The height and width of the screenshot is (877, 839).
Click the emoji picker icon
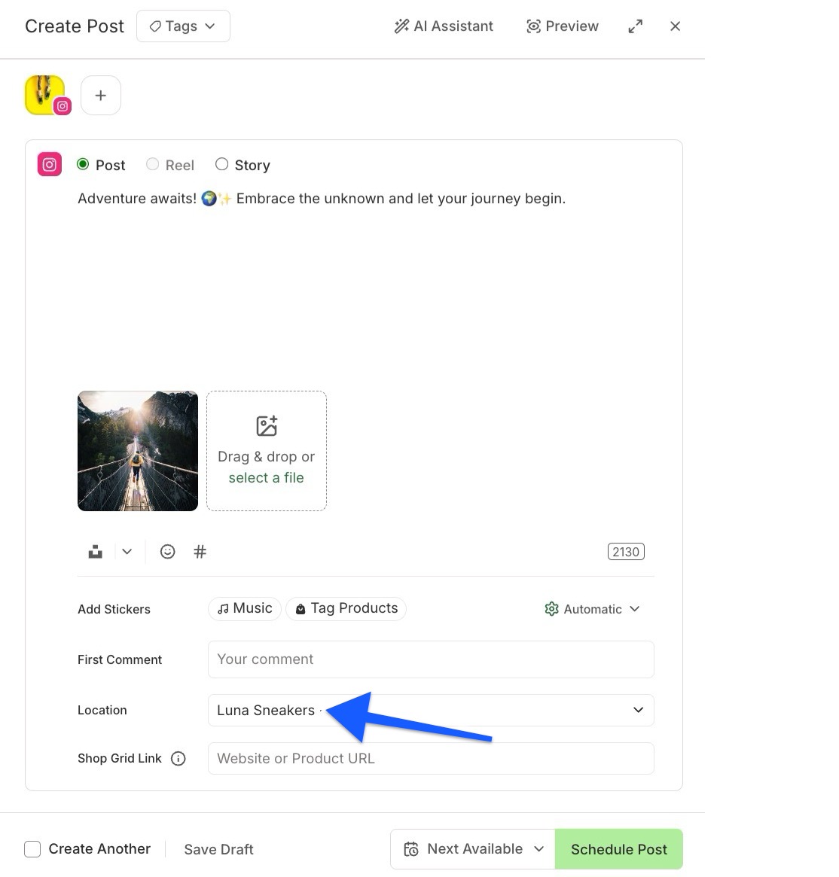pyautogui.click(x=167, y=551)
